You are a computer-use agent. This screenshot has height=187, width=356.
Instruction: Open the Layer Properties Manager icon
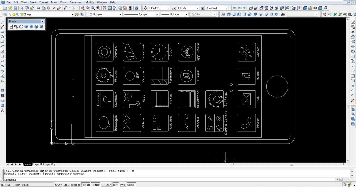pos(5,14)
